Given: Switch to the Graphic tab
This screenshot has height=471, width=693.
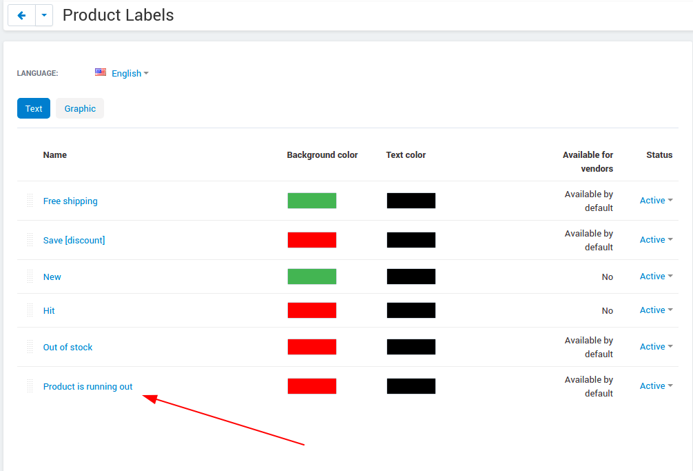Looking at the screenshot, I should 80,108.
